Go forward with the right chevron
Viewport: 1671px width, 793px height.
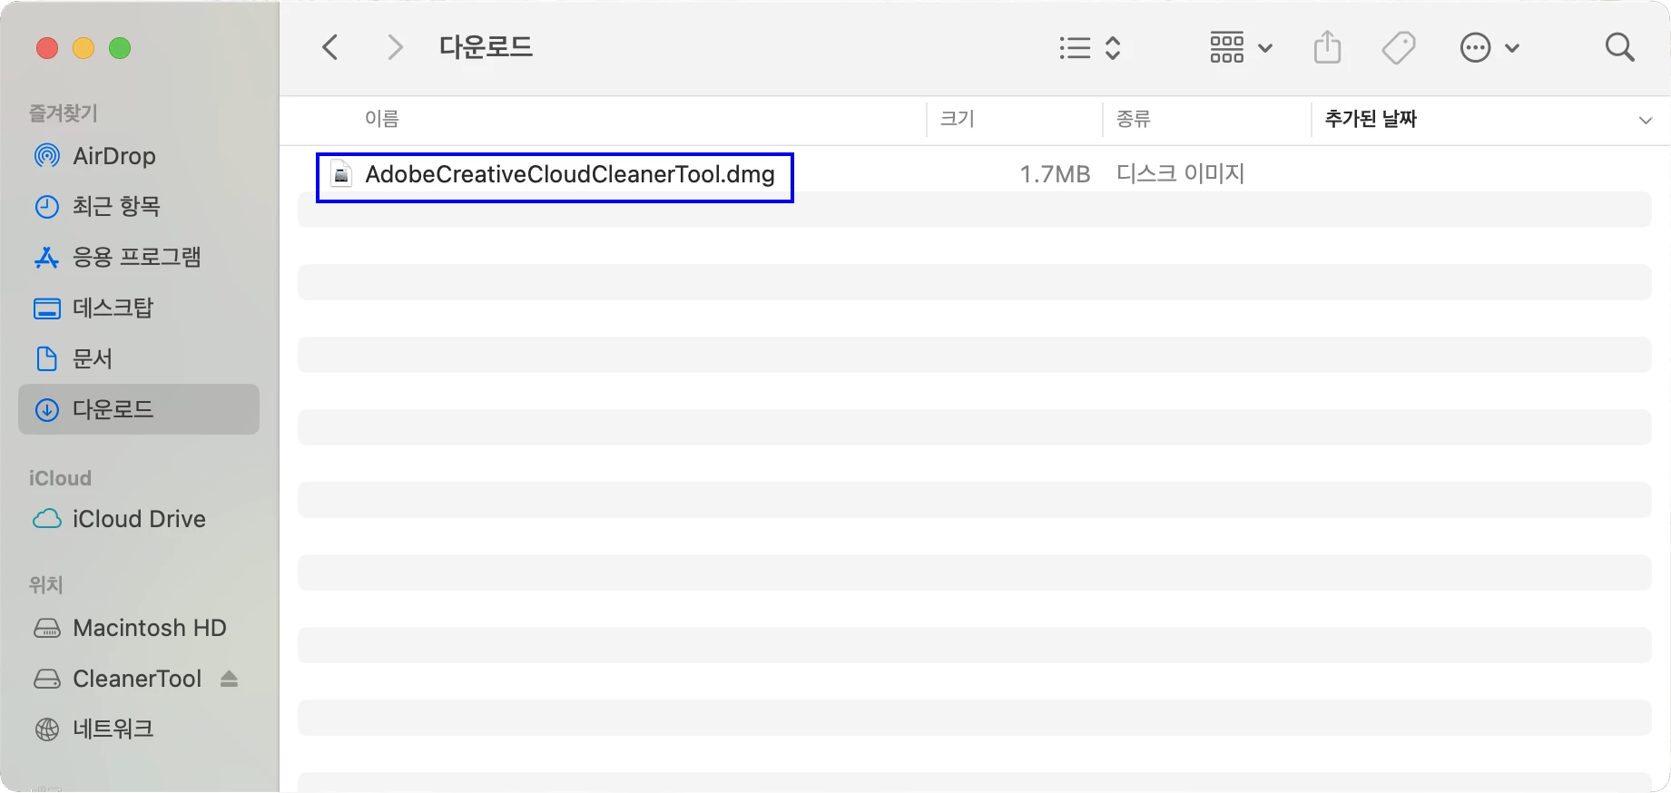pyautogui.click(x=394, y=47)
